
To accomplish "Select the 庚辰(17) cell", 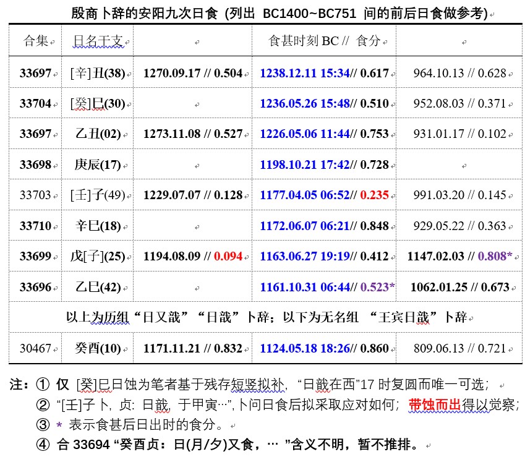I will click(98, 165).
